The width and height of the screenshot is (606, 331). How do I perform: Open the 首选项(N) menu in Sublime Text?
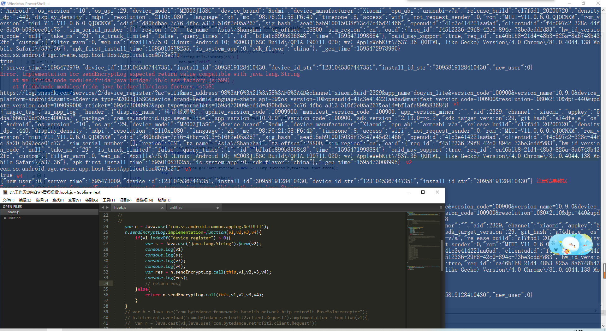[144, 200]
